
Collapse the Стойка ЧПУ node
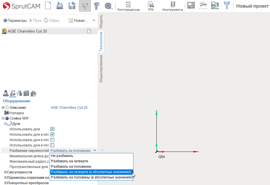3,118
